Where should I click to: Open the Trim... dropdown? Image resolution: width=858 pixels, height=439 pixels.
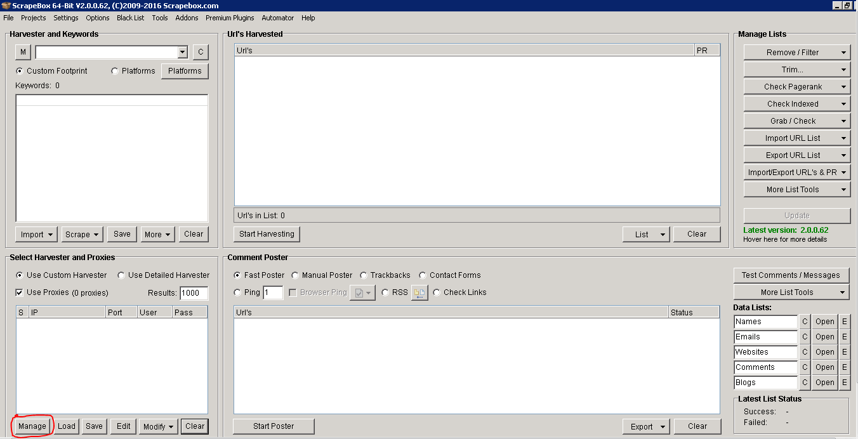point(797,69)
